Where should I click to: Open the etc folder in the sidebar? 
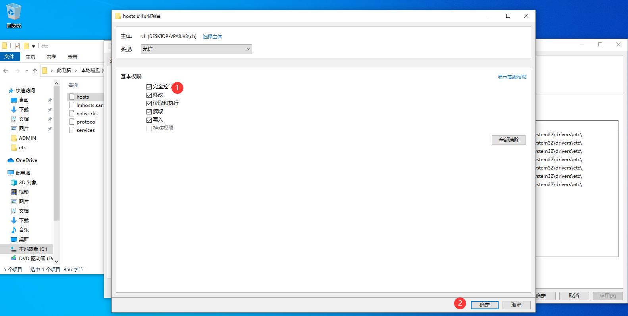tap(18, 148)
